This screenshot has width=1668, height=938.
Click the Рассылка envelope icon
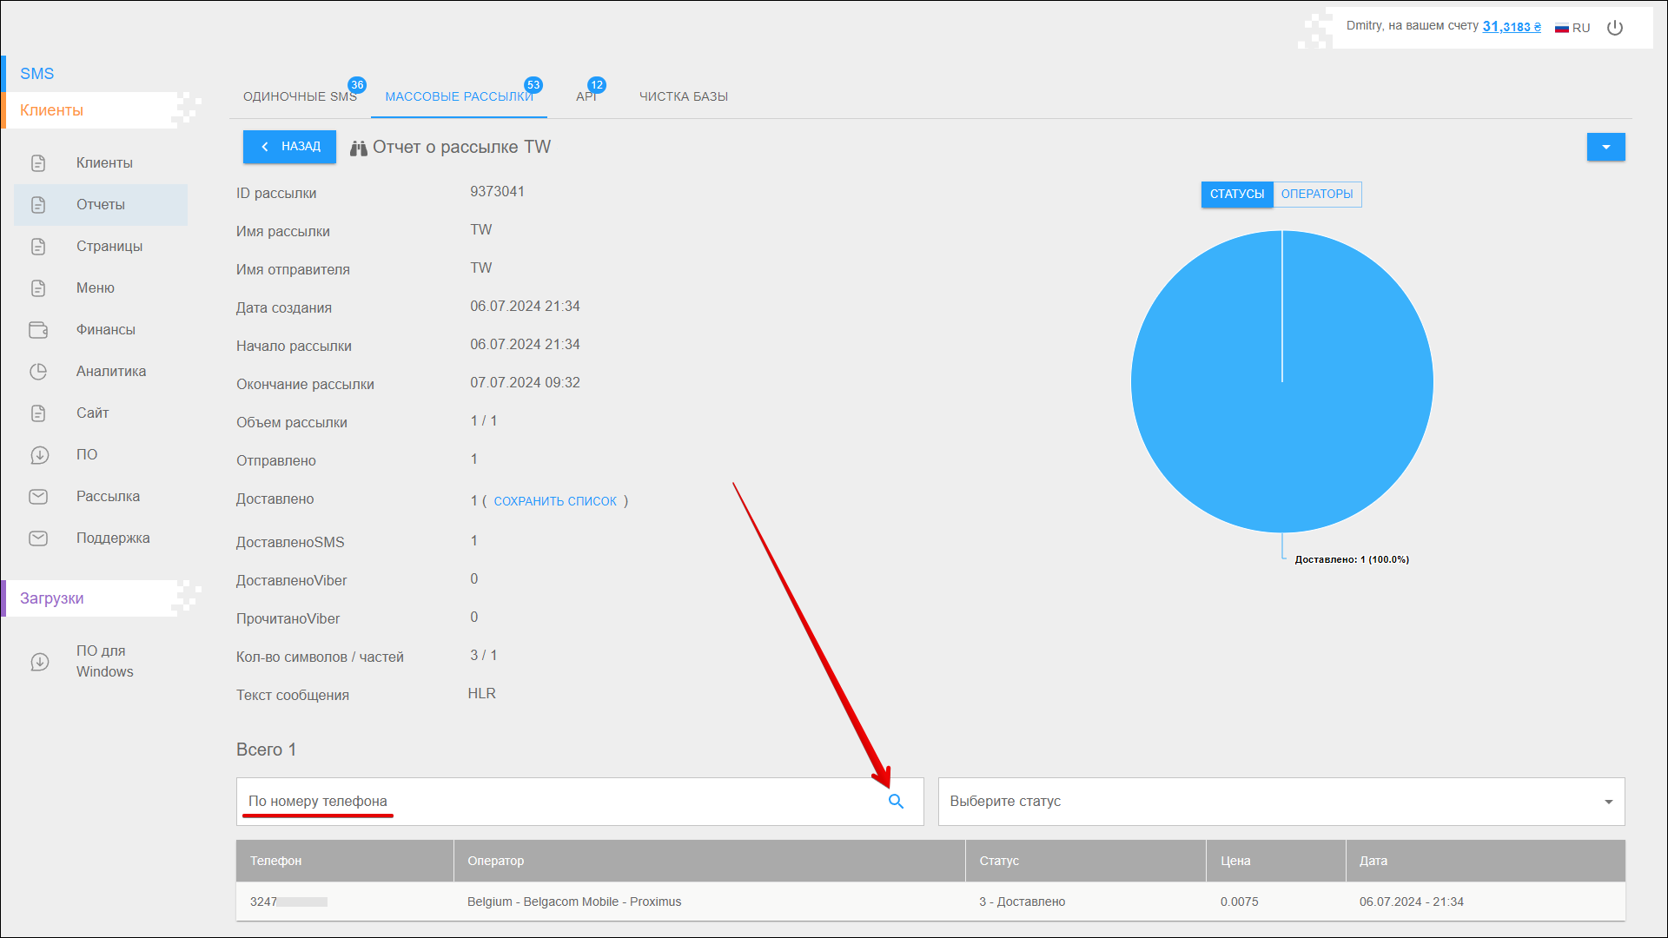(38, 497)
